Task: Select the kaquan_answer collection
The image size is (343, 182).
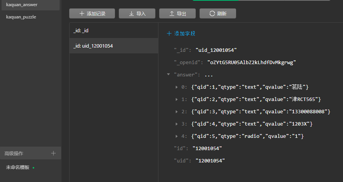Action: coord(31,5)
